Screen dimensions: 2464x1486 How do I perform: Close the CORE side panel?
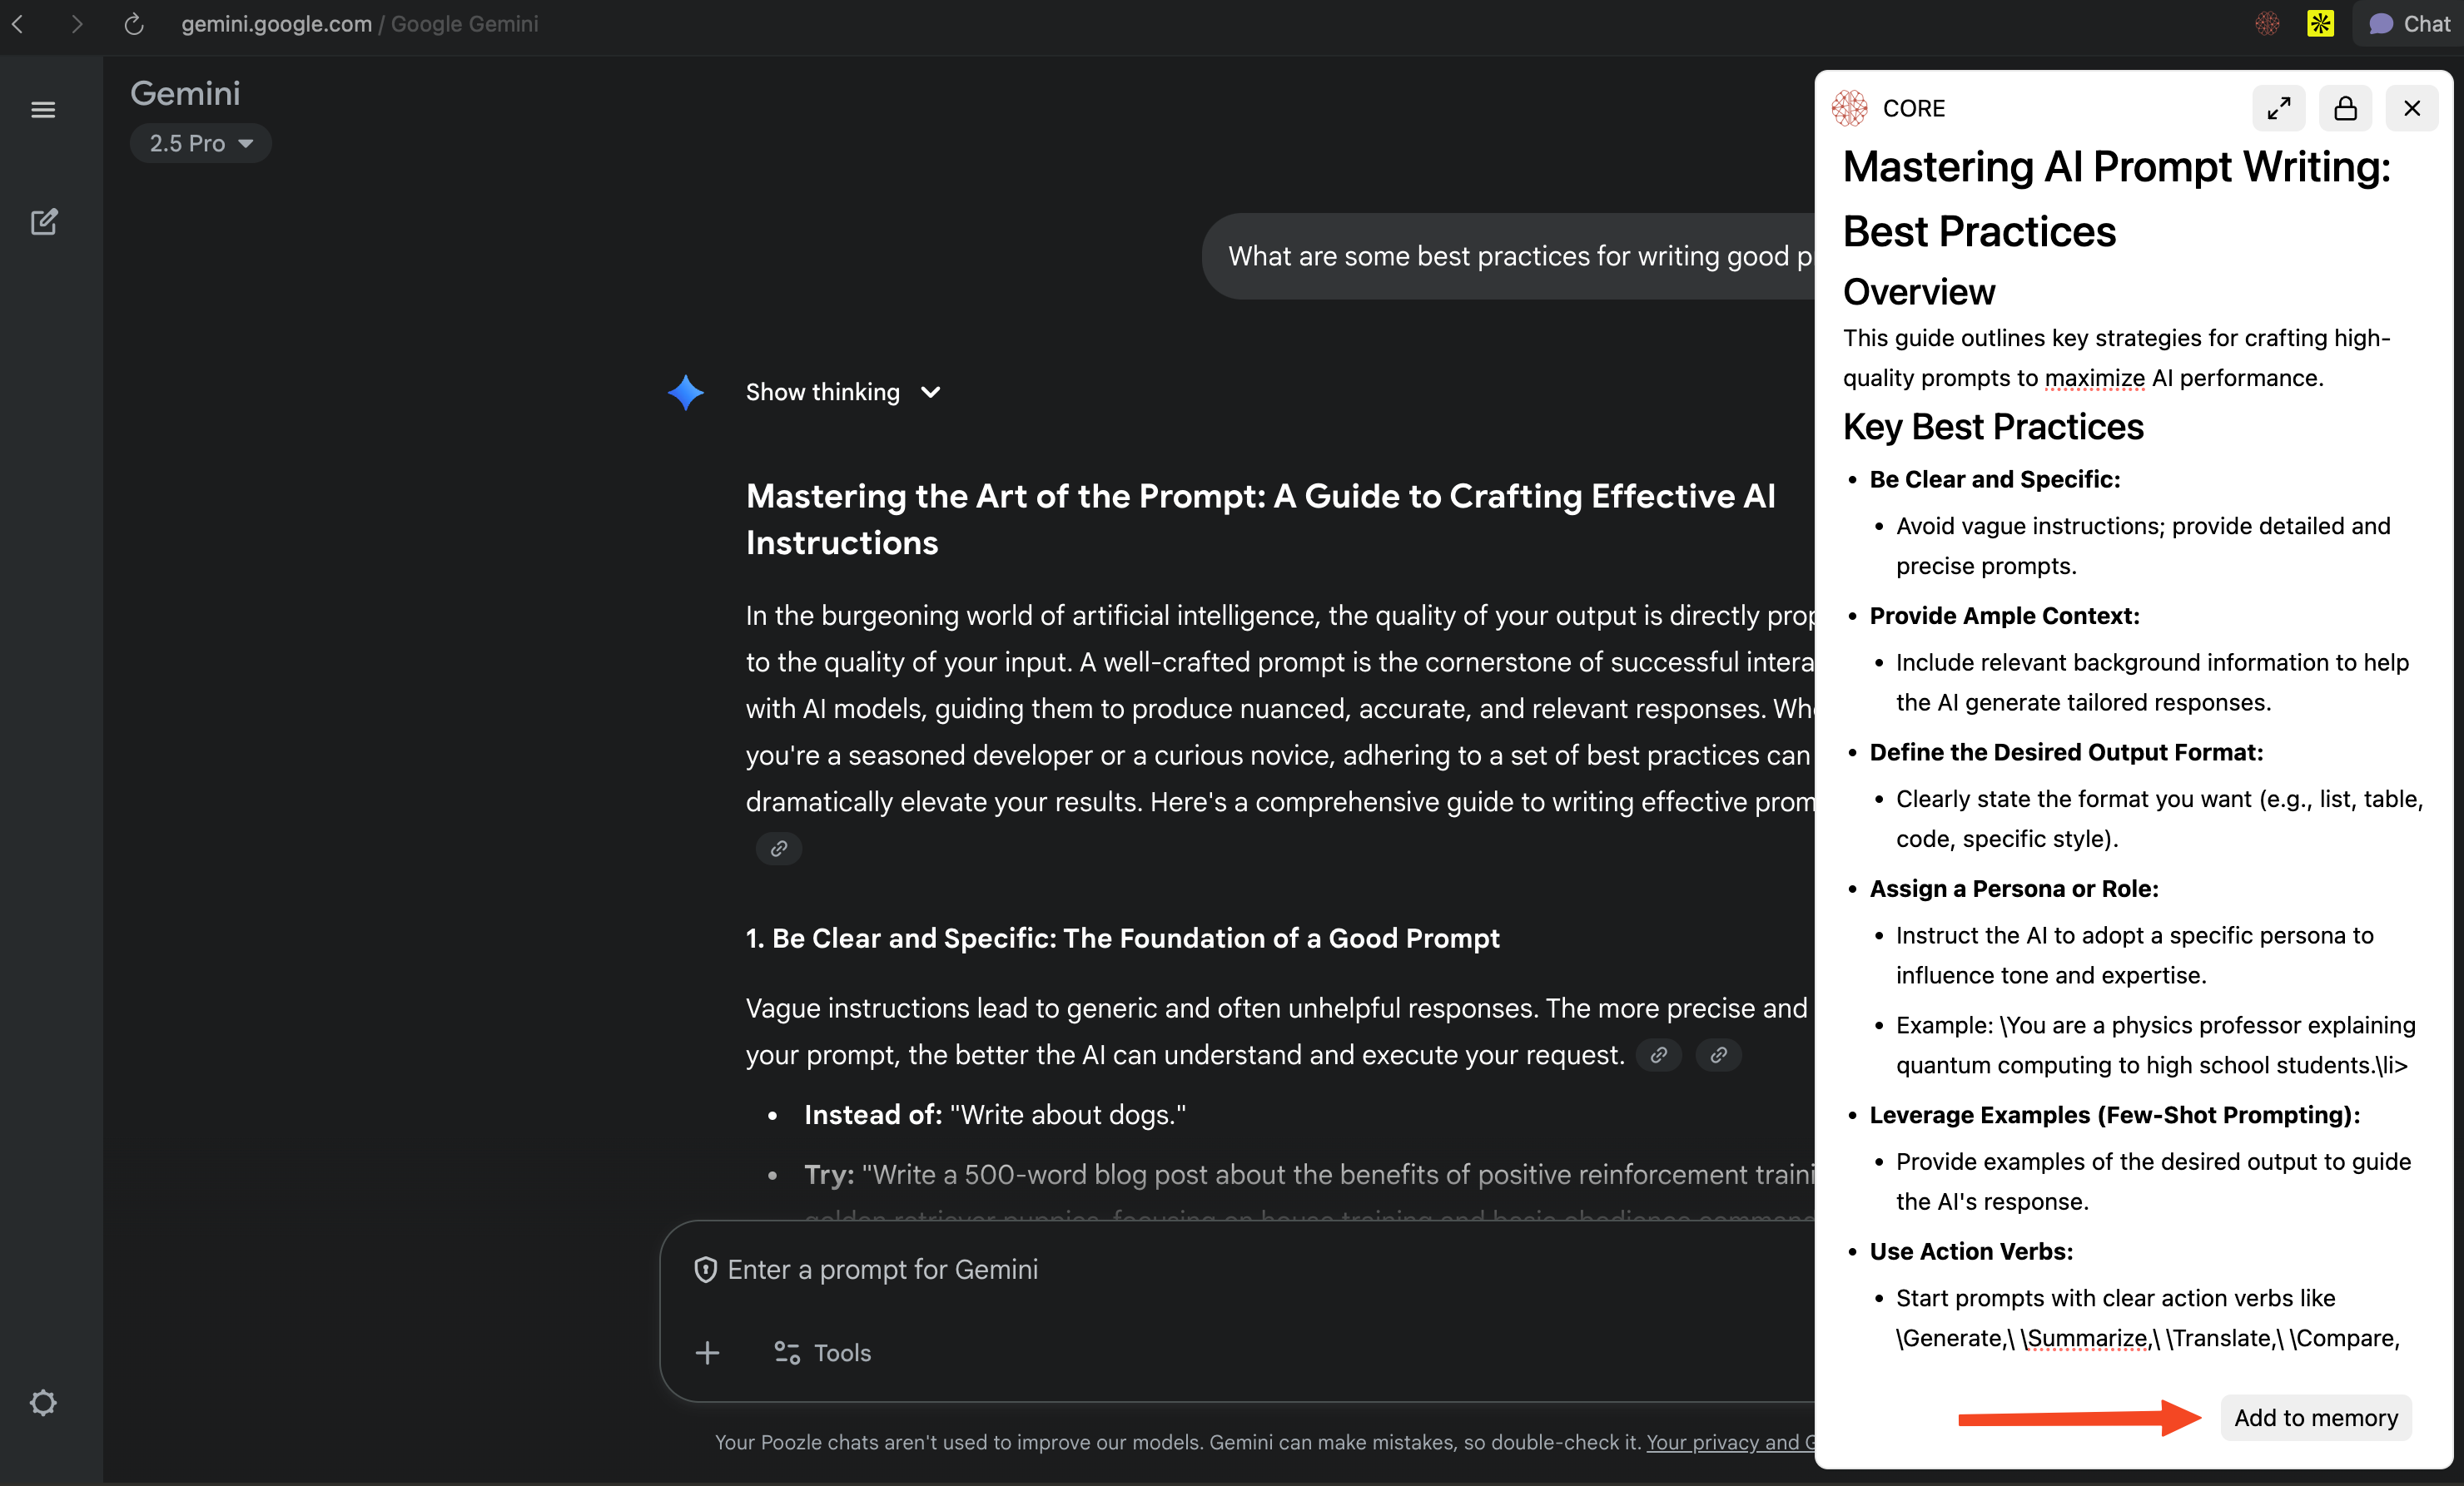(x=2412, y=108)
